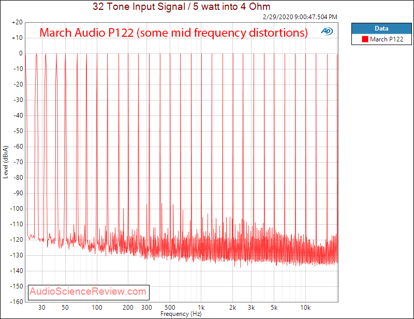414x319 pixels.
Task: Click the 100 Hz x-axis tick label
Action: point(97,308)
